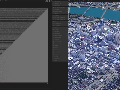Click the Set UVW from Projection icon

(53, 8)
